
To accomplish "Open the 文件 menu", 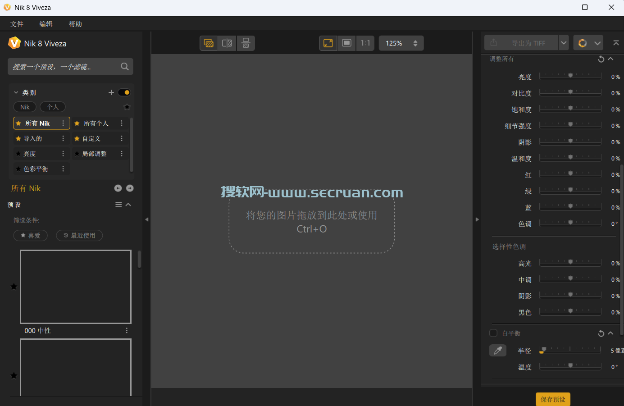I will point(17,24).
